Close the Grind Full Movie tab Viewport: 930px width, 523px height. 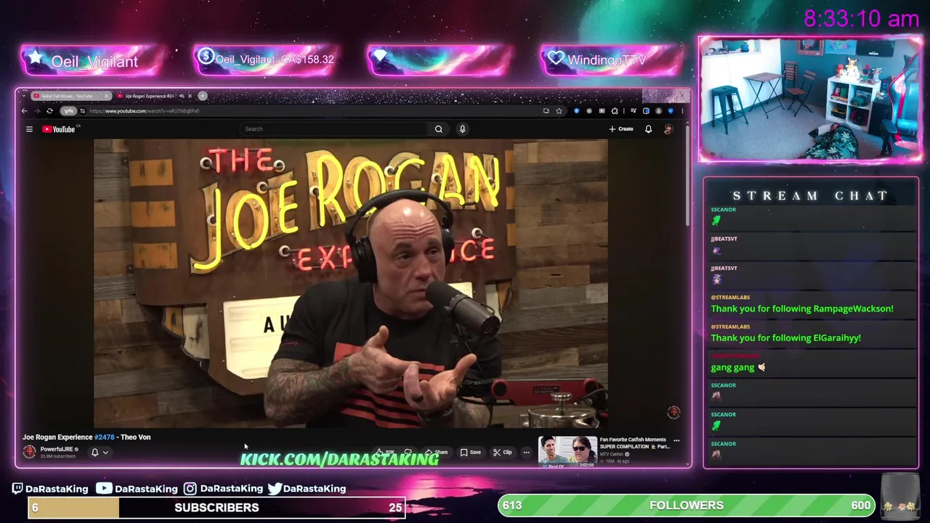tap(106, 96)
